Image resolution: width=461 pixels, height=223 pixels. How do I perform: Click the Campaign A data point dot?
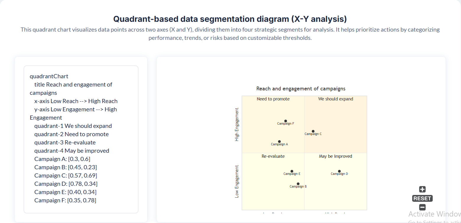click(x=280, y=141)
